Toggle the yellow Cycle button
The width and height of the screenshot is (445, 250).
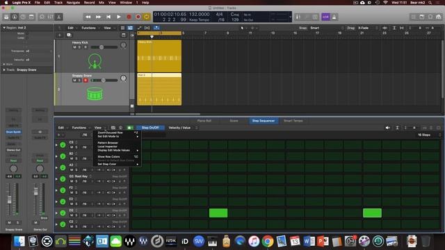[147, 17]
